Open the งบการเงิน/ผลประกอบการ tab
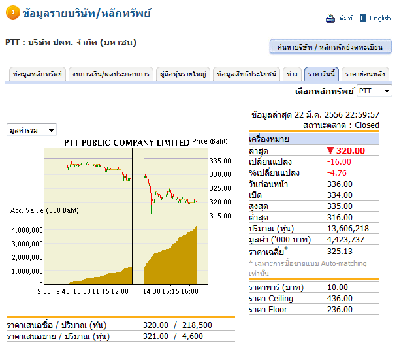399x343 pixels. point(111,74)
